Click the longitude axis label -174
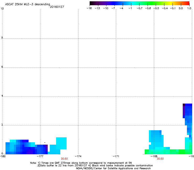Viewport: 194px width, 170px height. [78, 156]
